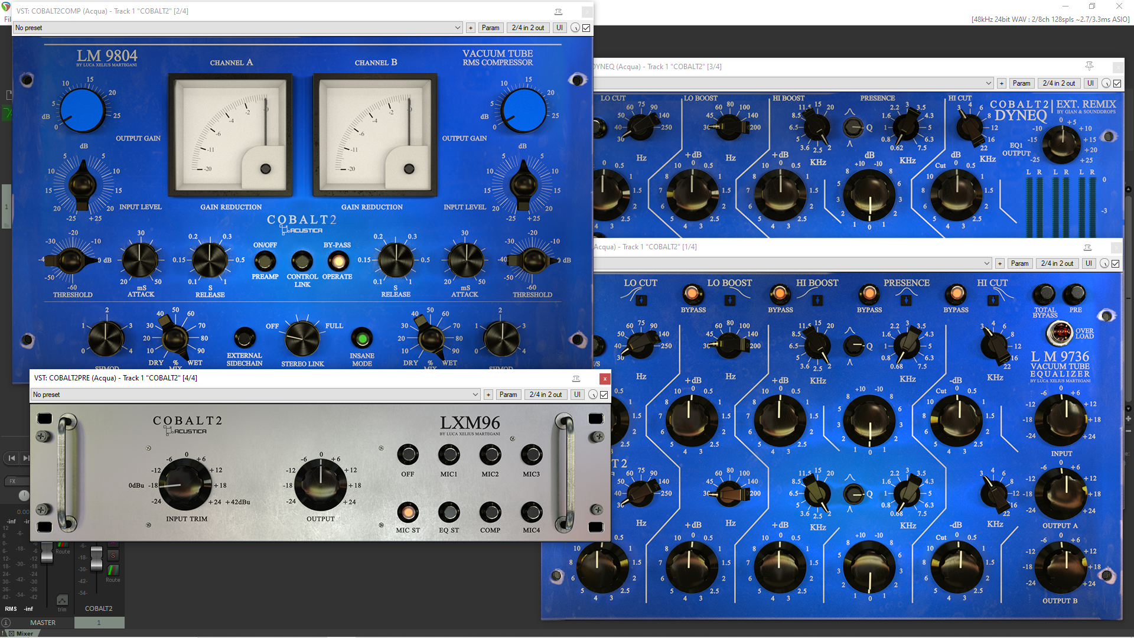Click the Param button in the COBALT2 1/4 window
1134x638 pixels.
(1019, 263)
